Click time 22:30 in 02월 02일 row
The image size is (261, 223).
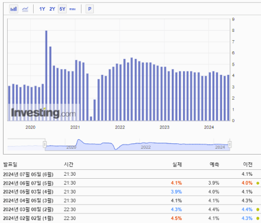click(x=70, y=218)
